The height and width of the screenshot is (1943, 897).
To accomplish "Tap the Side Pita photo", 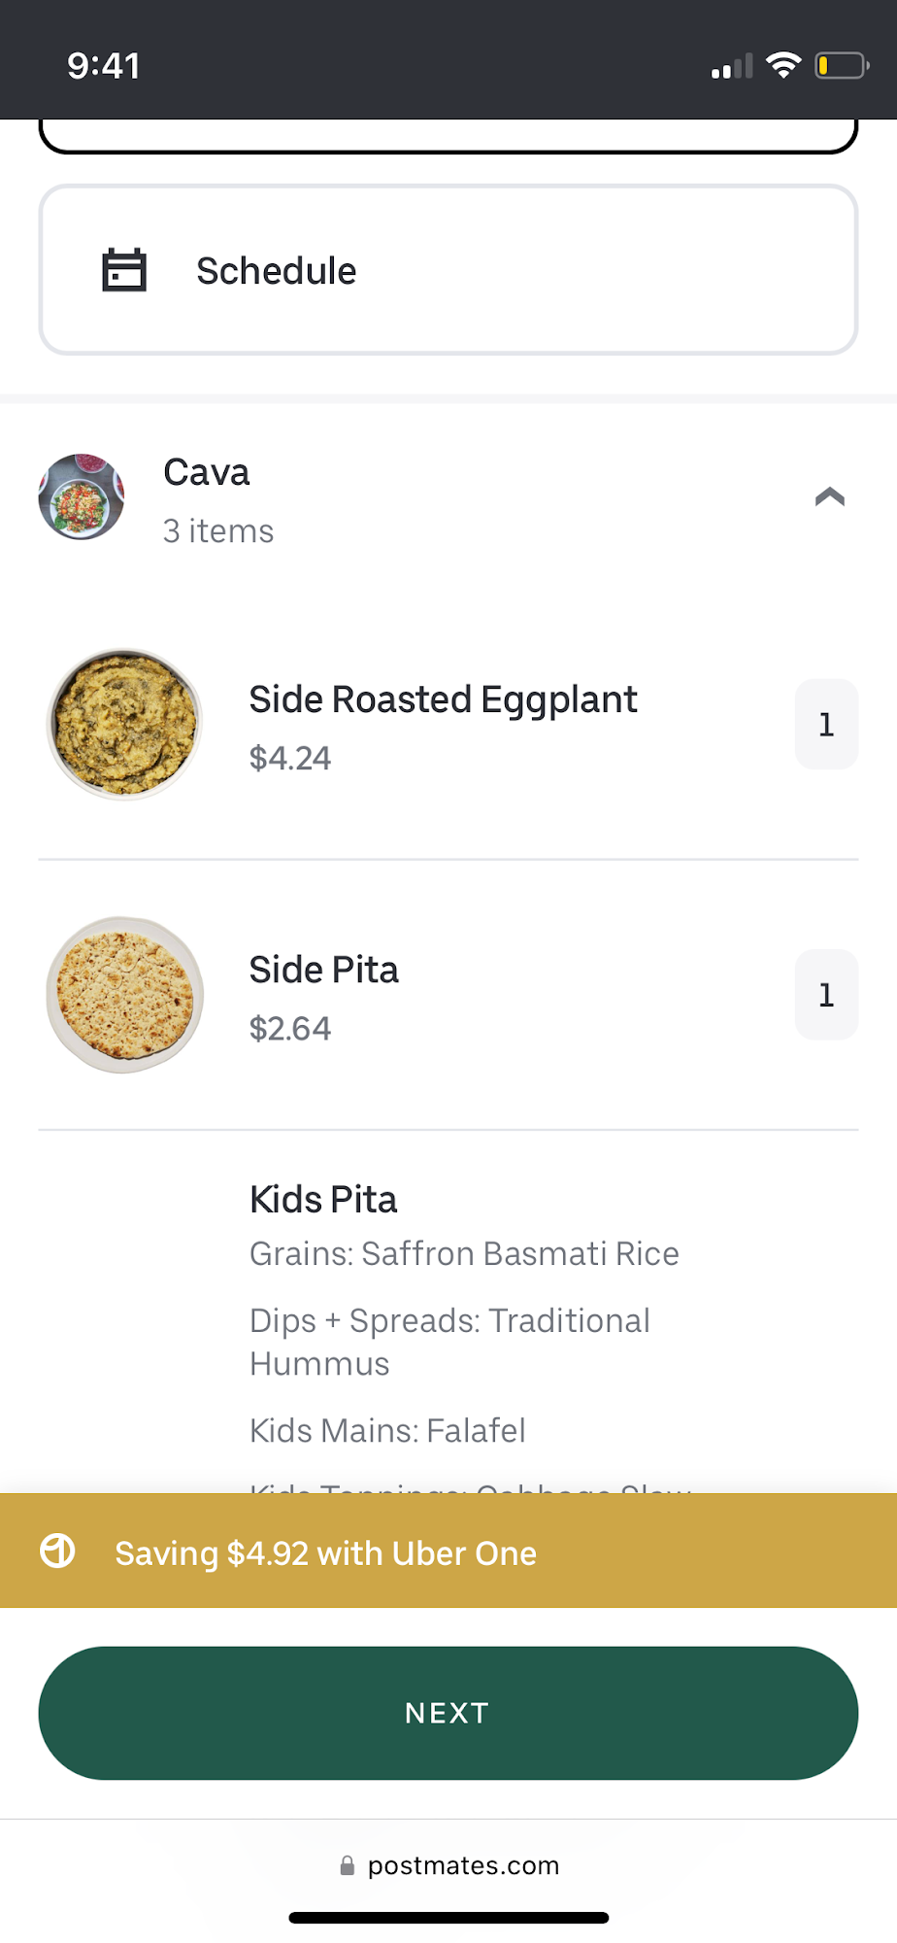I will tap(124, 994).
